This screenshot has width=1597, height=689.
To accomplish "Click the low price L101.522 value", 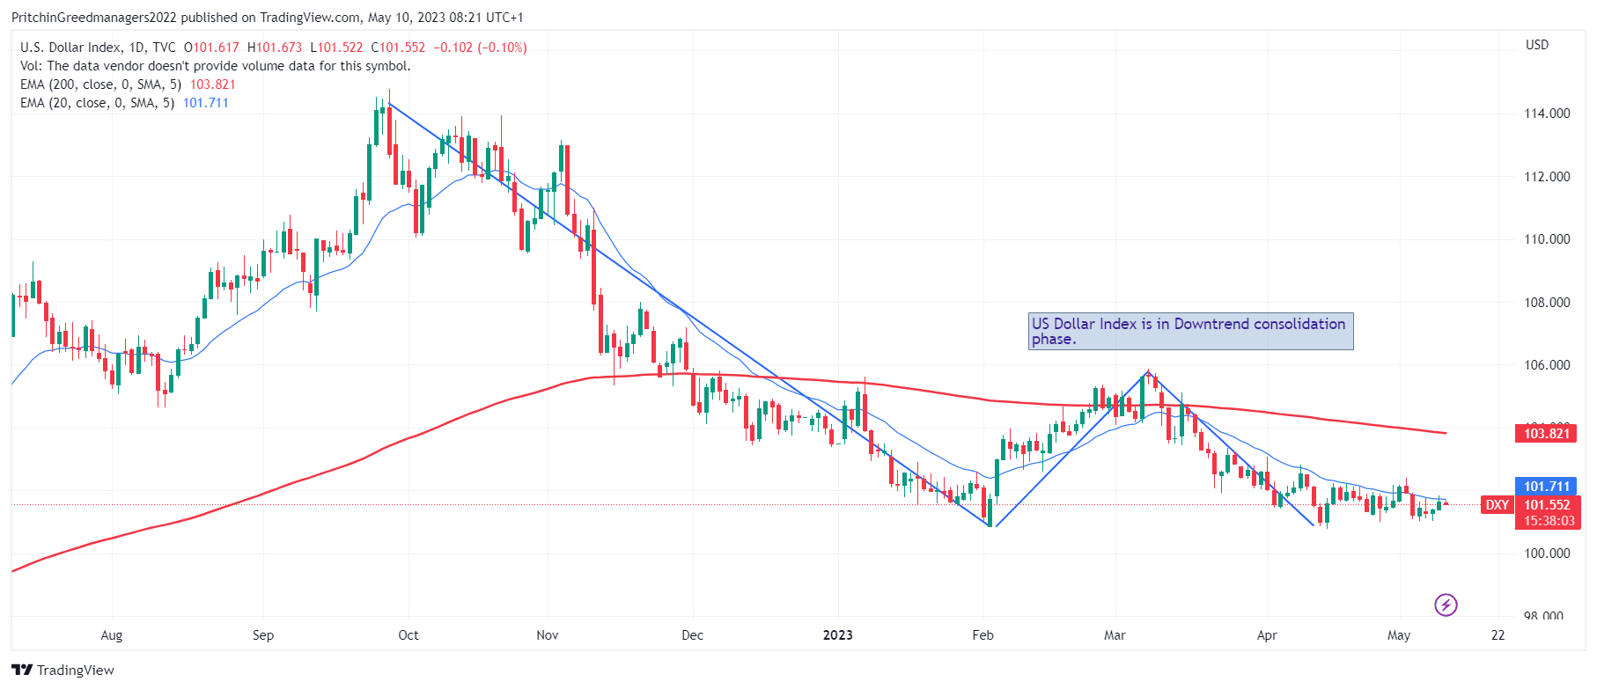I will click(336, 48).
